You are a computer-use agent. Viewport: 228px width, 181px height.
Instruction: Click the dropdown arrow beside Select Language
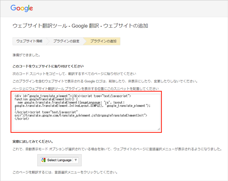pyautogui.click(x=76, y=160)
